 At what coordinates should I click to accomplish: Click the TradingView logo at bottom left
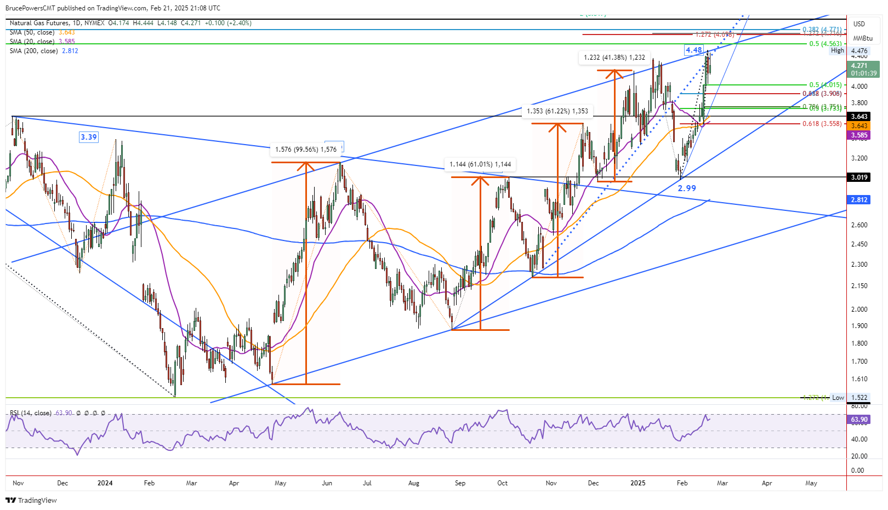tap(31, 500)
